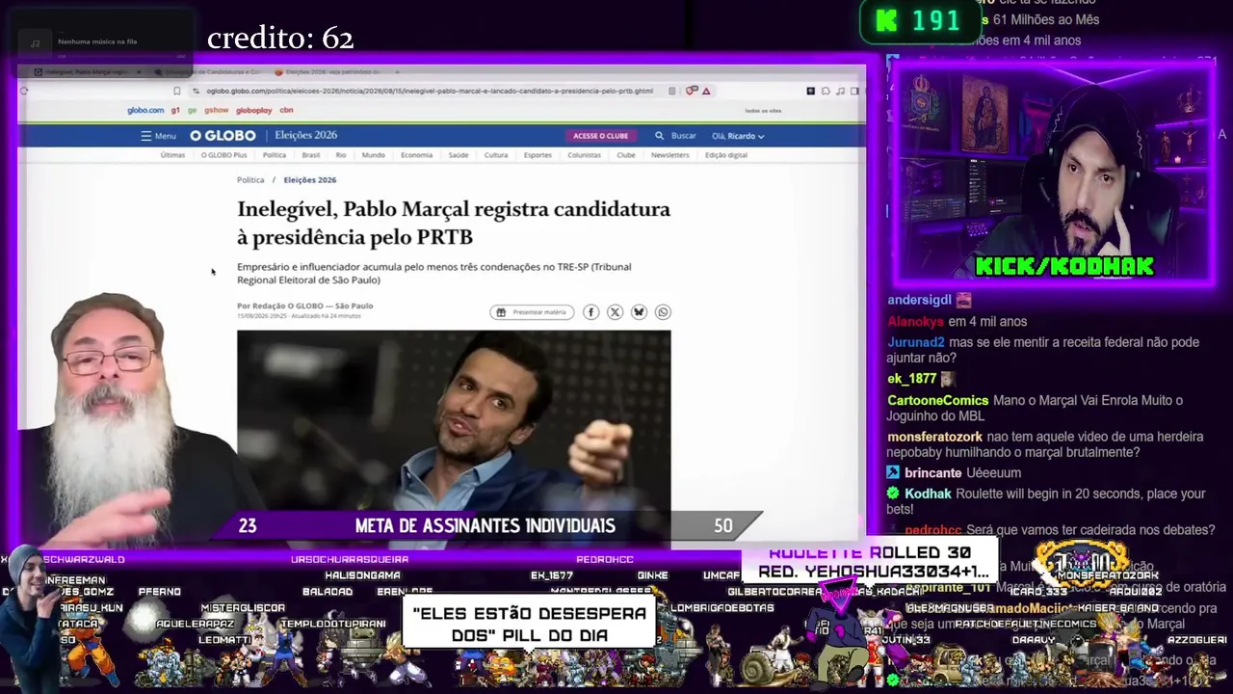Click username Alanokys in chat
The height and width of the screenshot is (694, 1233).
point(915,321)
